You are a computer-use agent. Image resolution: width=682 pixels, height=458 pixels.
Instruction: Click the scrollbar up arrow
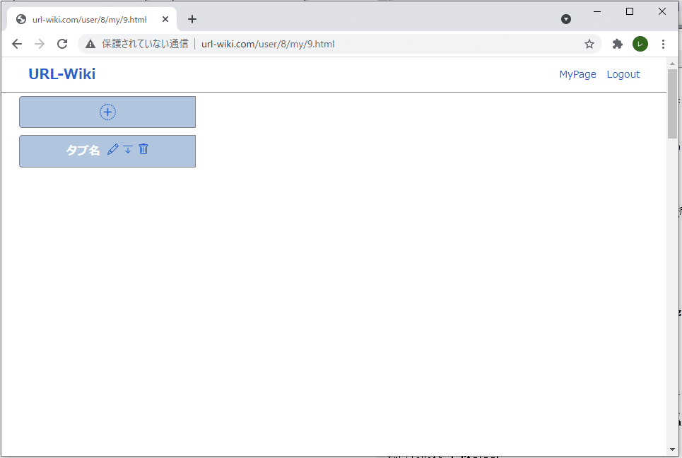[672, 64]
